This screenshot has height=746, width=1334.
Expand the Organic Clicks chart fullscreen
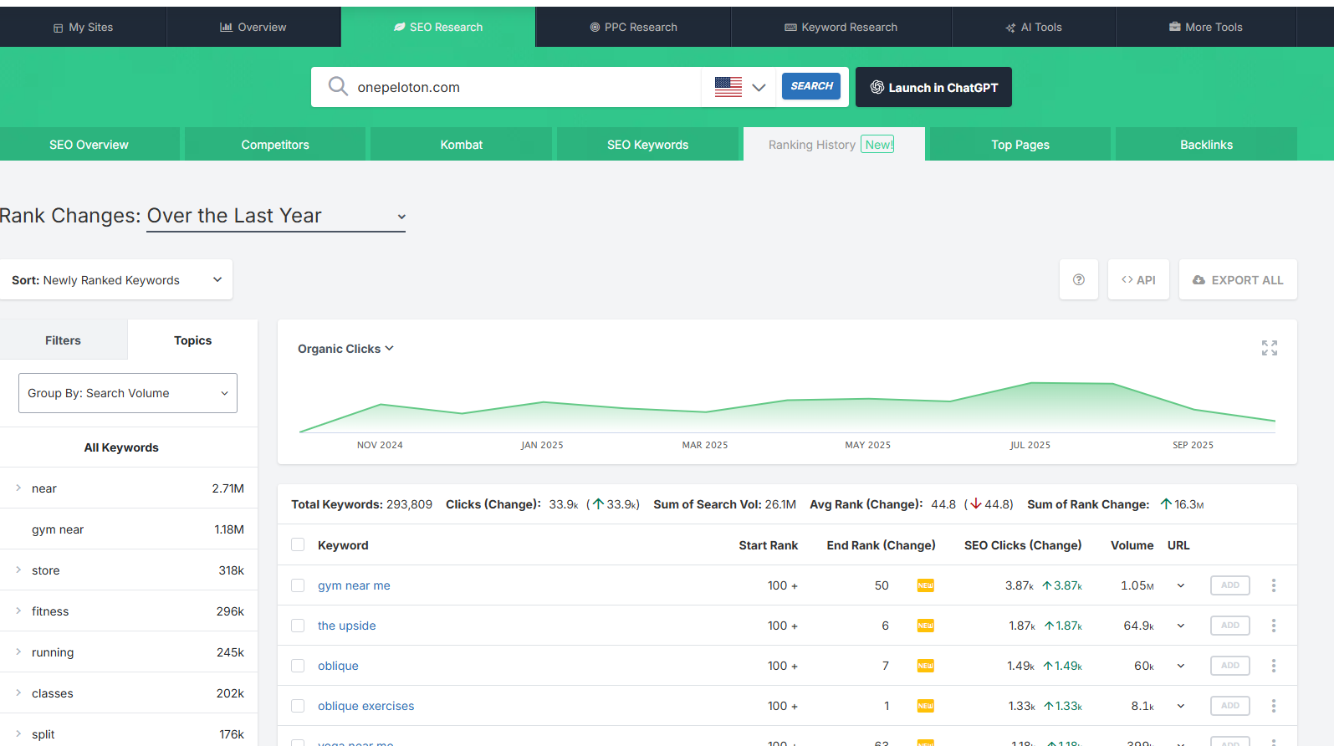point(1269,348)
